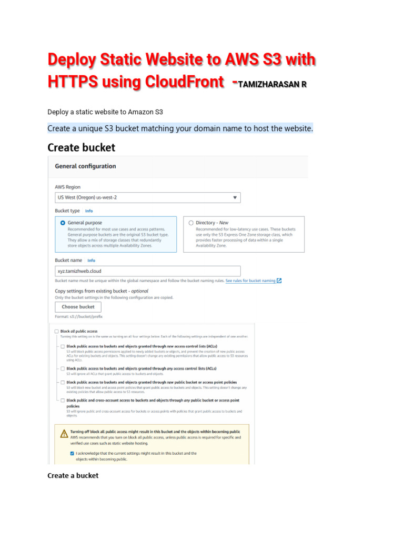The image size is (404, 539).
Task: Click the warning triangle icon
Action: point(64,434)
